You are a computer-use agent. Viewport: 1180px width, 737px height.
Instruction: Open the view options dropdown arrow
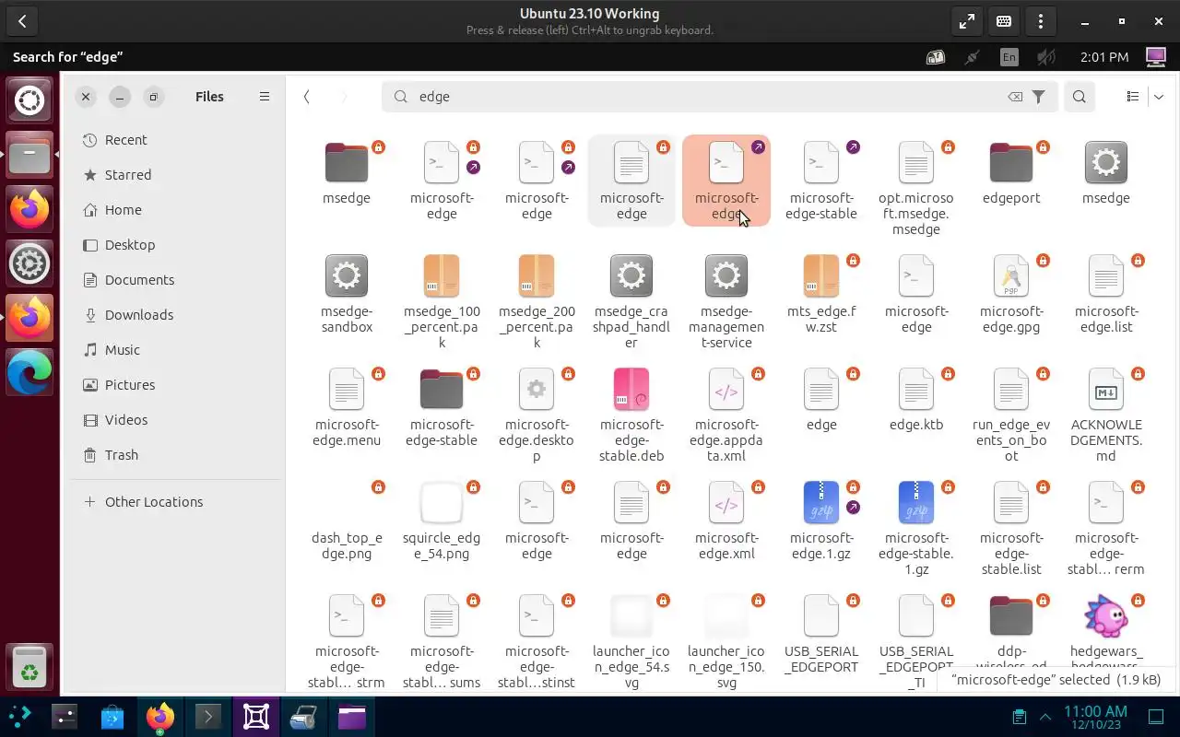tap(1159, 97)
